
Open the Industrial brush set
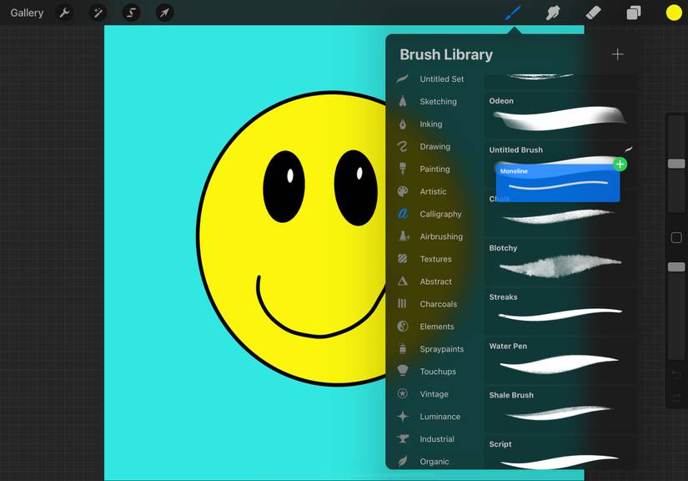click(x=430, y=439)
